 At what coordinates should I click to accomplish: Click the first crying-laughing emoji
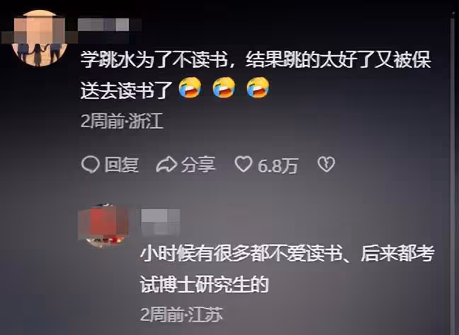pyautogui.click(x=190, y=88)
